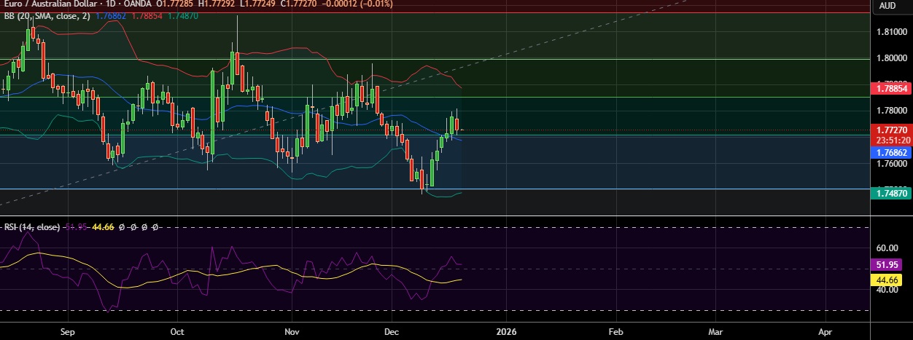Image resolution: width=913 pixels, height=340 pixels.
Task: Click the 1.81000 price axis tick
Action: point(891,33)
